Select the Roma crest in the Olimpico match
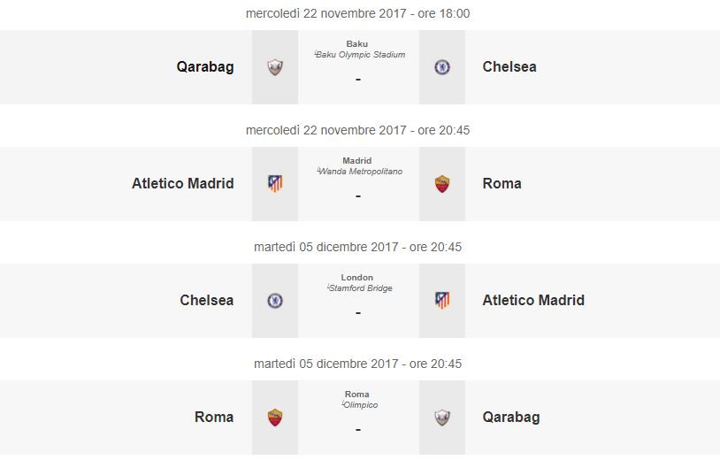 (275, 418)
